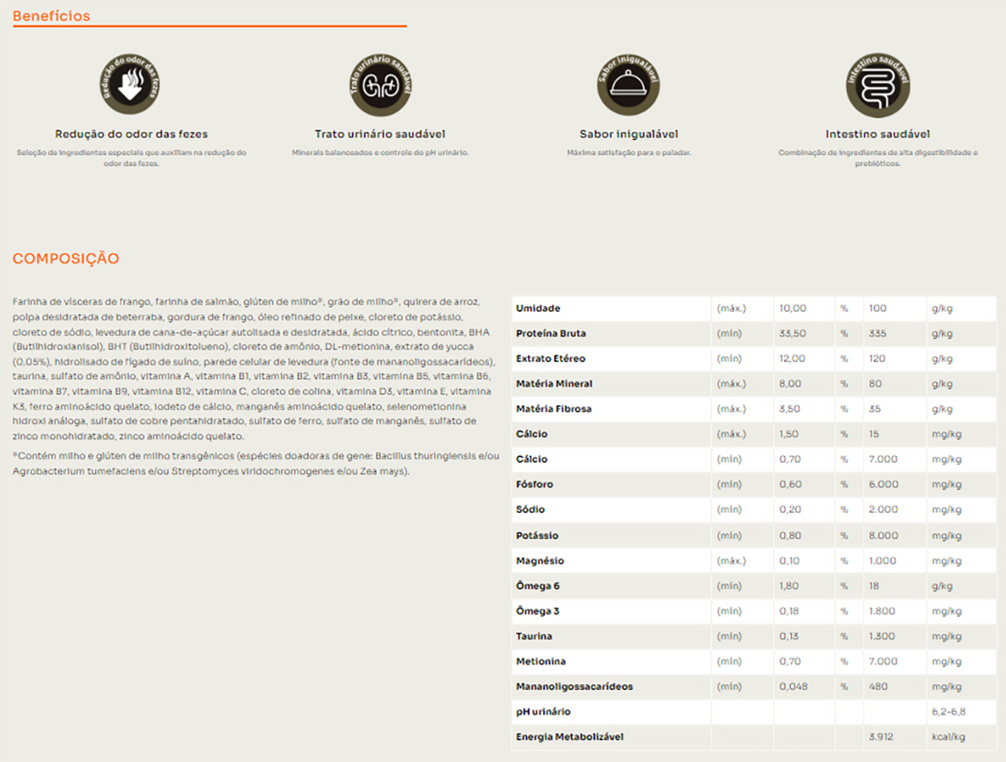Click the pH urinário value 6,2-6,8

pos(949,712)
